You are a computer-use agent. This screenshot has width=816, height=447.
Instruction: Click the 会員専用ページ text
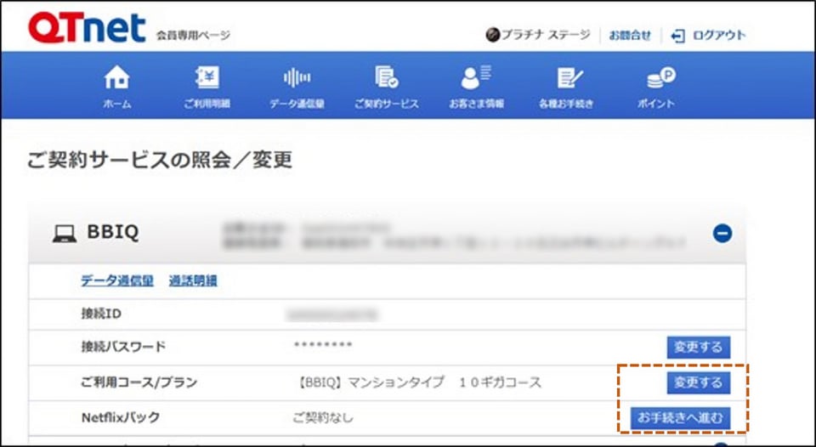pyautogui.click(x=193, y=36)
